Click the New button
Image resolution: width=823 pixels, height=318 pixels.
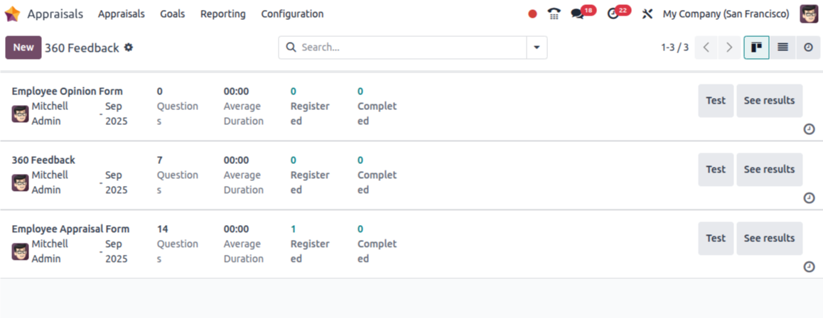(x=23, y=48)
